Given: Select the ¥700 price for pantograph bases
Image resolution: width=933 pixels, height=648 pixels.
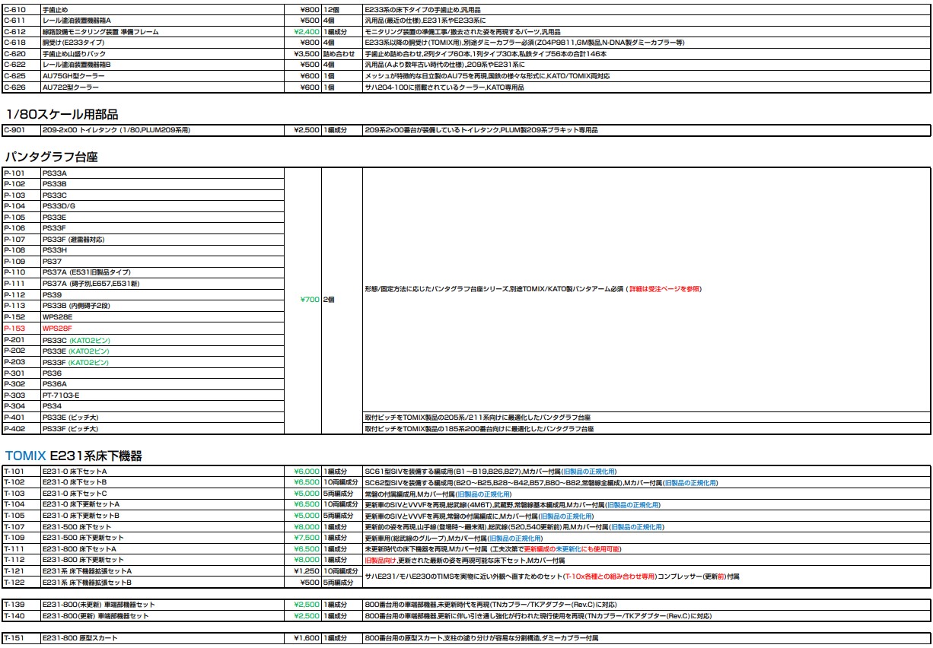Looking at the screenshot, I should coord(310,300).
